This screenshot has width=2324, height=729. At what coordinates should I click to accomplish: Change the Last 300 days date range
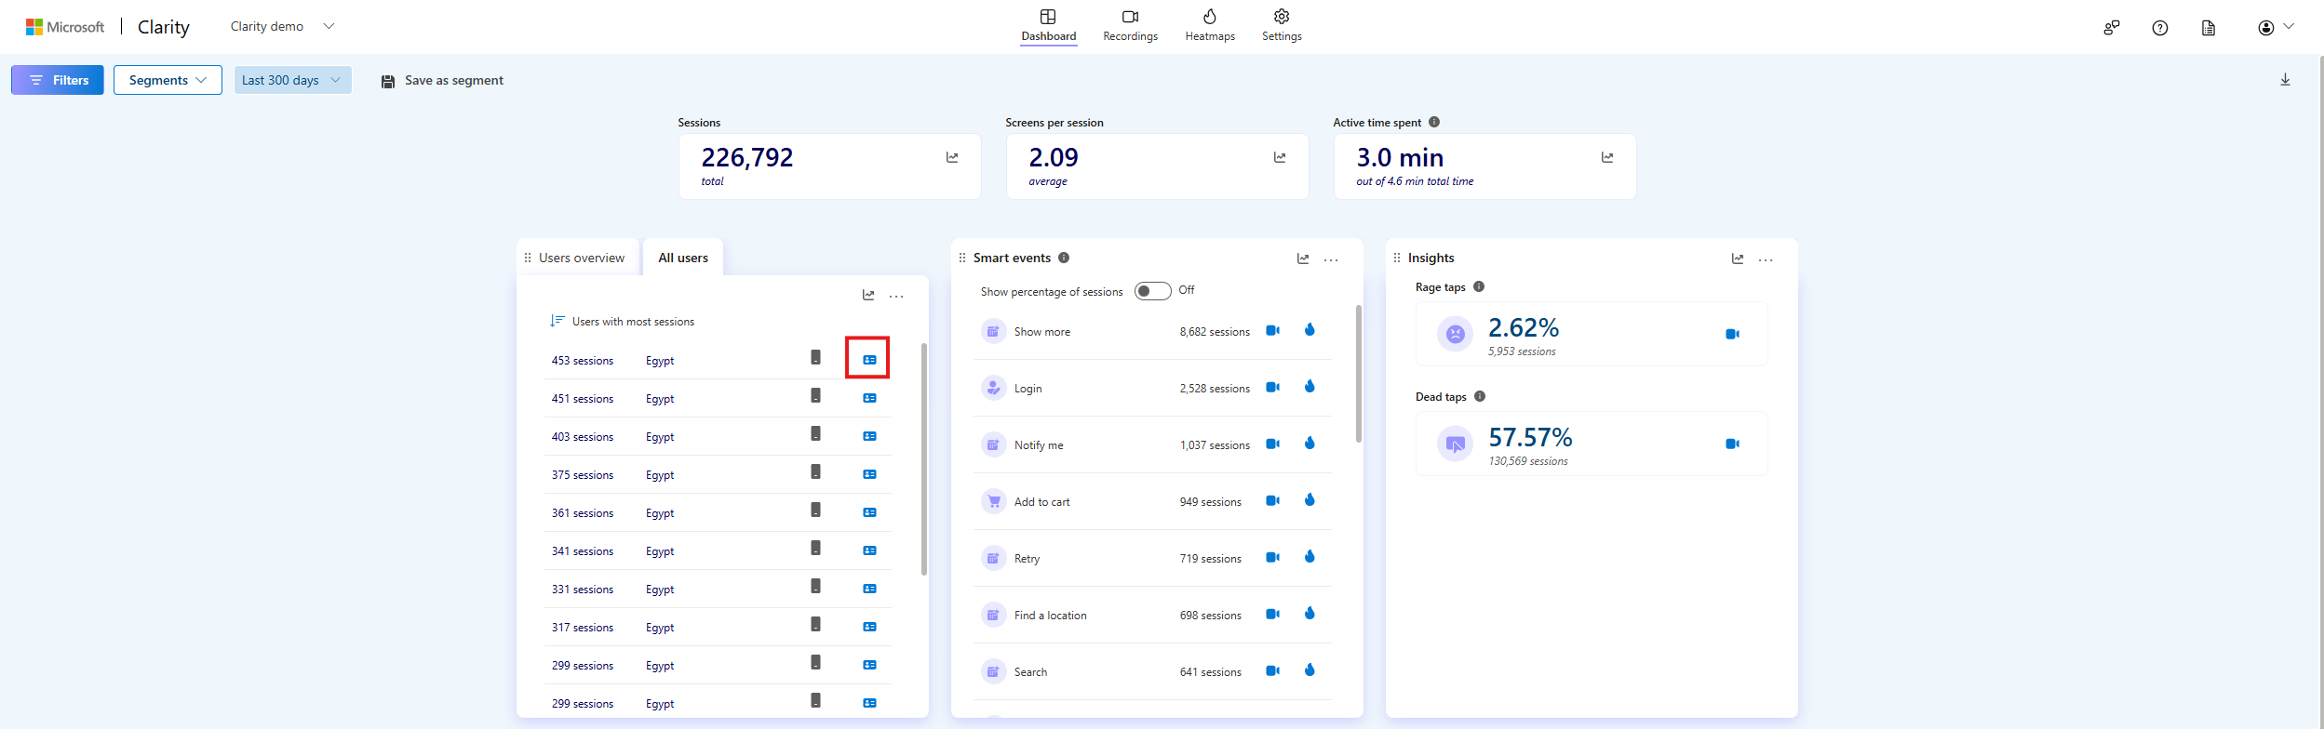coord(292,80)
